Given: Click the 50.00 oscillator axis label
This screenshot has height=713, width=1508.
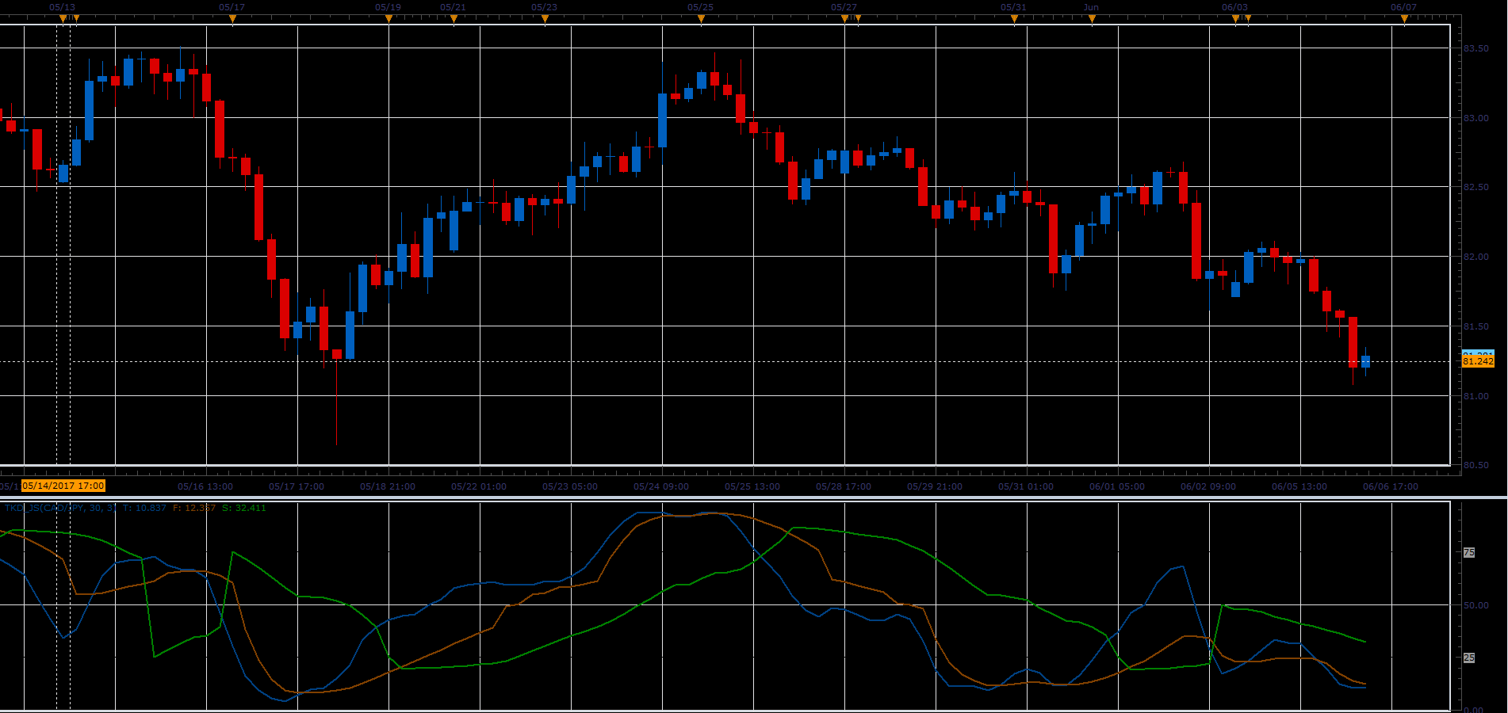Looking at the screenshot, I should 1475,605.
